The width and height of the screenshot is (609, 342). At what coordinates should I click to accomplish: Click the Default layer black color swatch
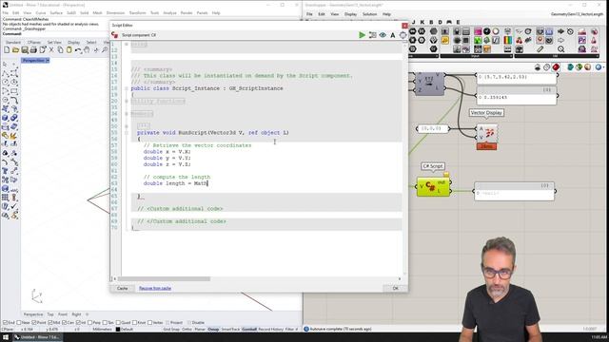[x=118, y=330]
